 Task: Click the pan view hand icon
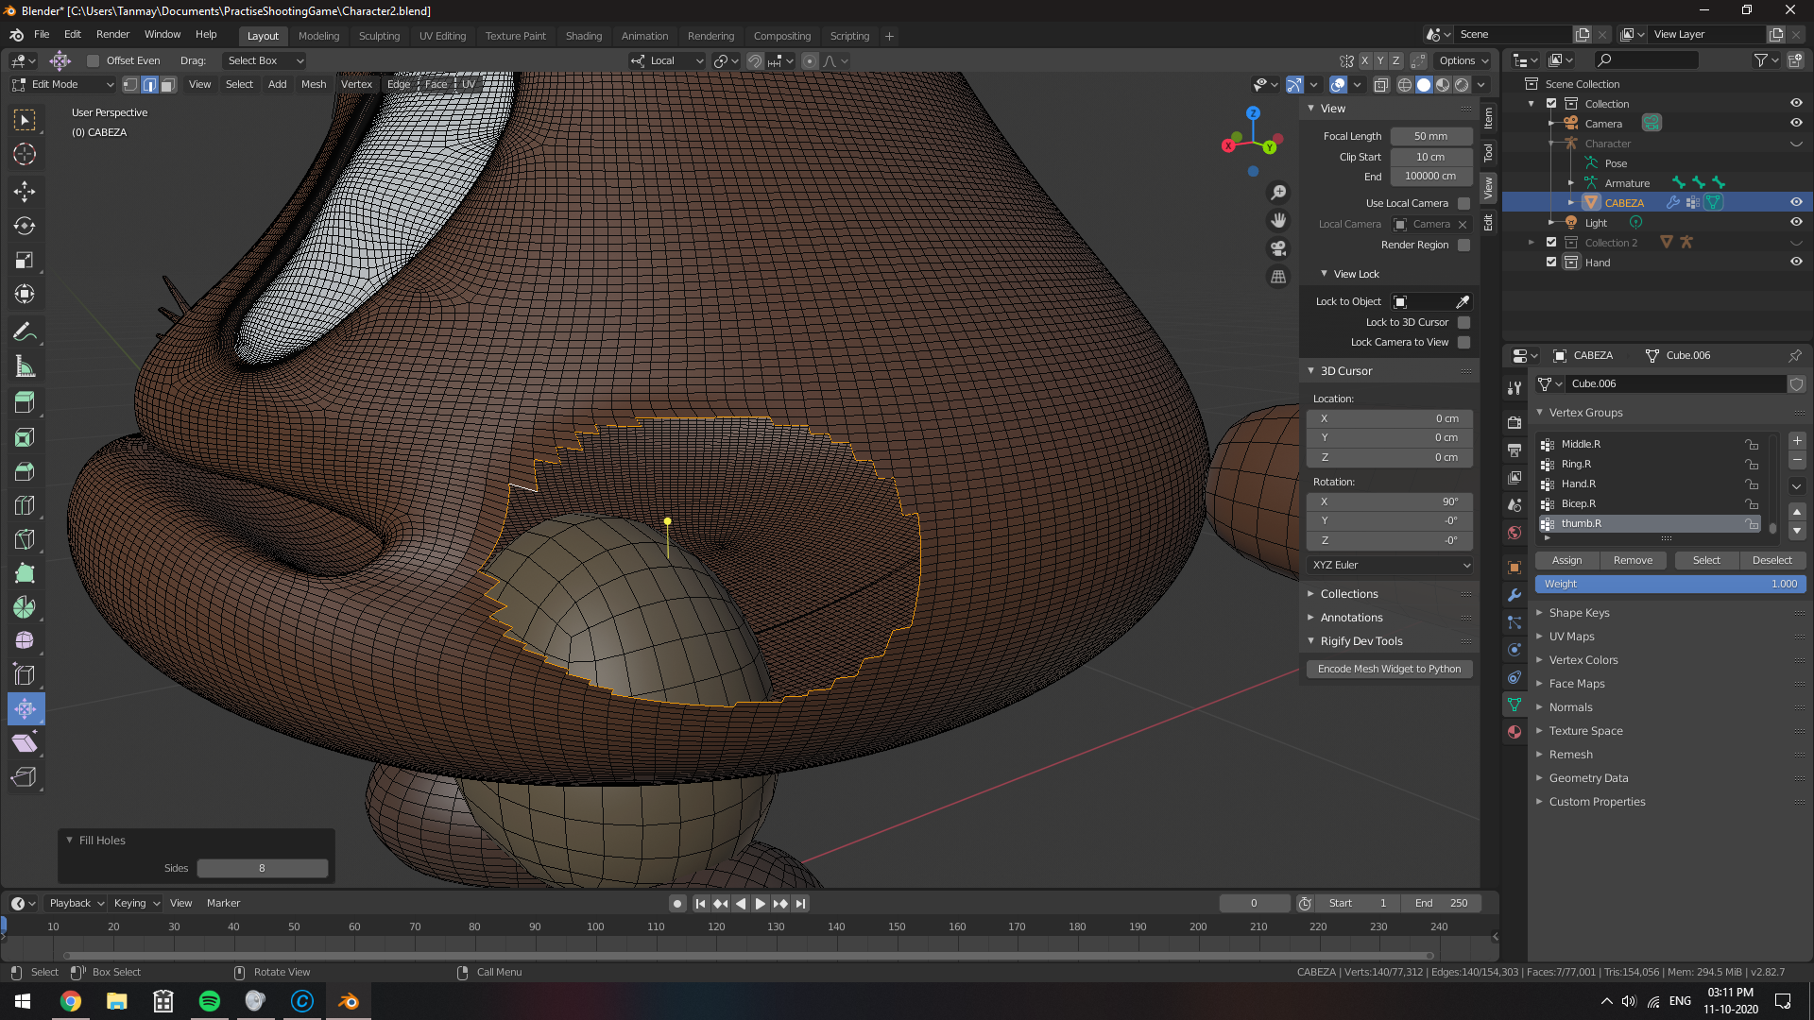[1278, 220]
